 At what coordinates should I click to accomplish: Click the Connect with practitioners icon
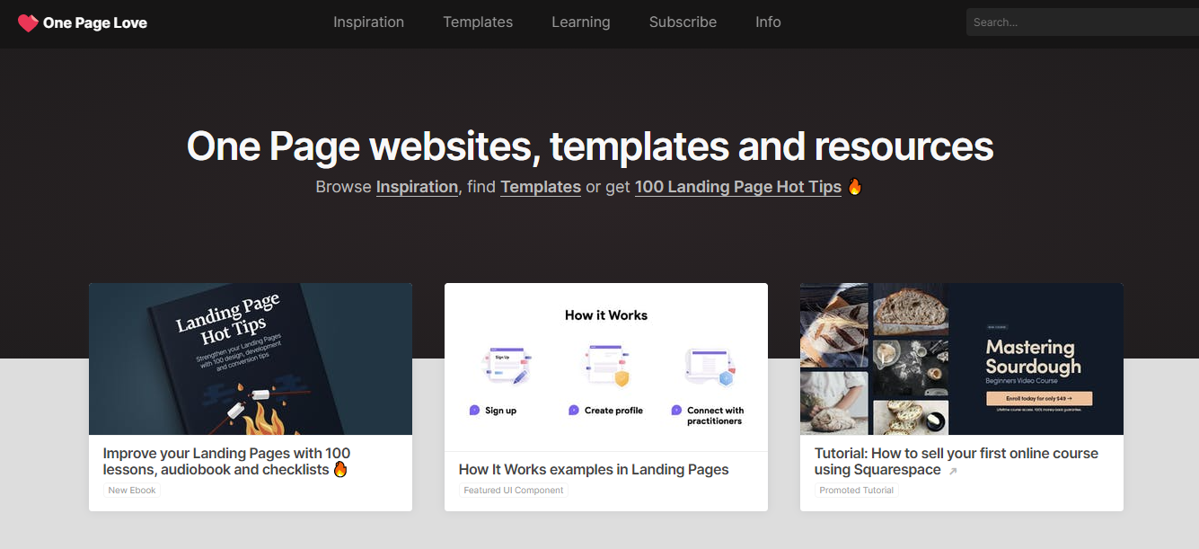[x=710, y=367]
